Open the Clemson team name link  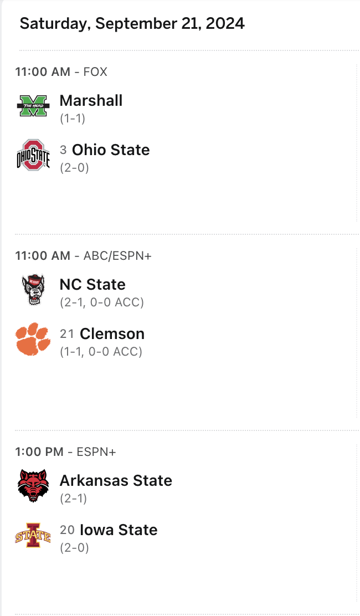pyautogui.click(x=112, y=334)
